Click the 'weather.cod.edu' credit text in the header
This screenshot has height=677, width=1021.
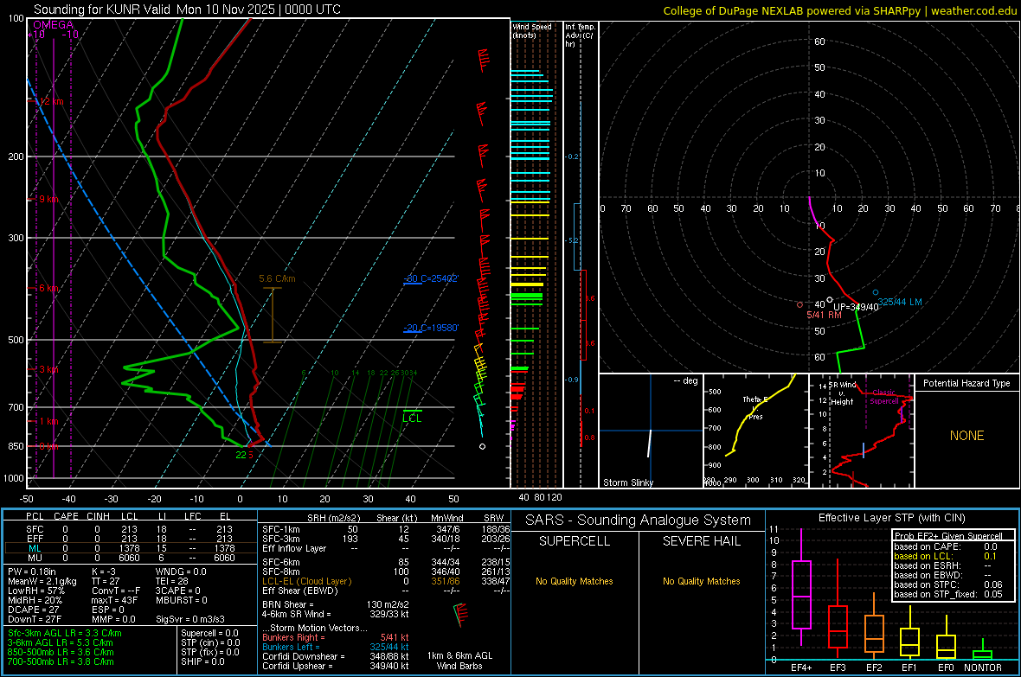click(973, 10)
